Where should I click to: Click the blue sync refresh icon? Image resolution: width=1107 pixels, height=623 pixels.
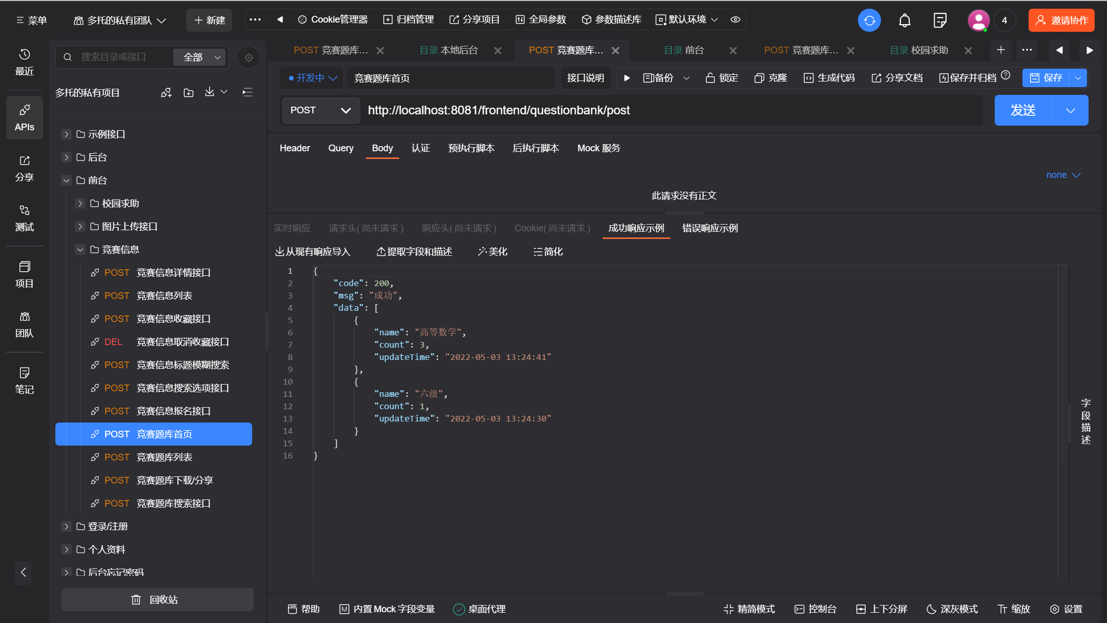click(869, 21)
